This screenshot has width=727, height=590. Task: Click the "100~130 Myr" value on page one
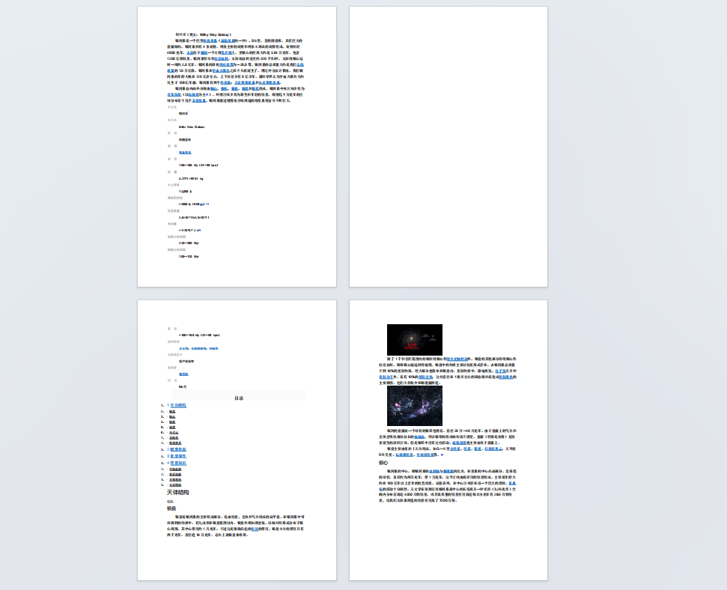point(189,256)
